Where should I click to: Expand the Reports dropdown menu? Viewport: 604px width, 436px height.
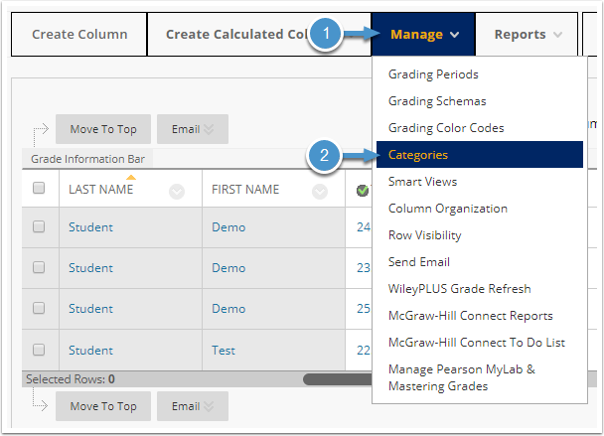(x=527, y=35)
